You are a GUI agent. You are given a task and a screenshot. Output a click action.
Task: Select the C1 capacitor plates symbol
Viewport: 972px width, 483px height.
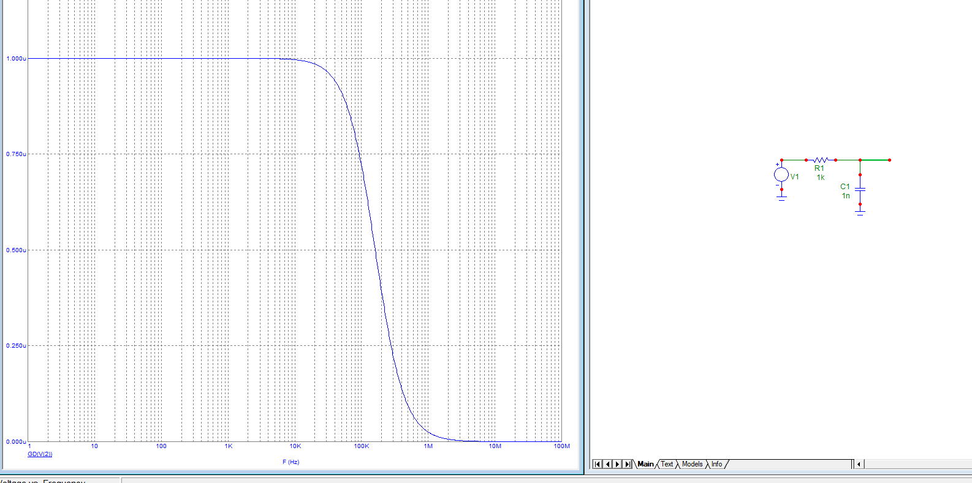click(860, 189)
